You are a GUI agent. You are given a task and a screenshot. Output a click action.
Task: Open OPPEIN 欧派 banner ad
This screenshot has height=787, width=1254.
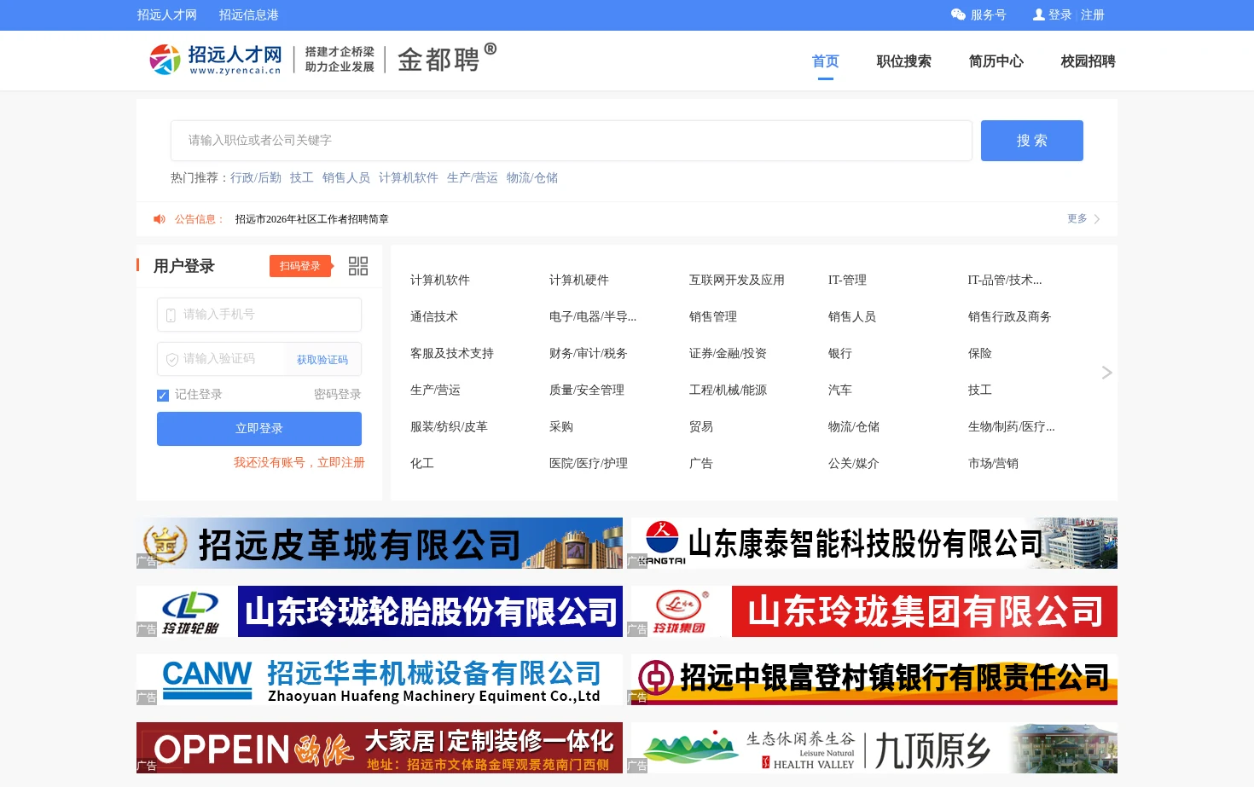pos(380,748)
